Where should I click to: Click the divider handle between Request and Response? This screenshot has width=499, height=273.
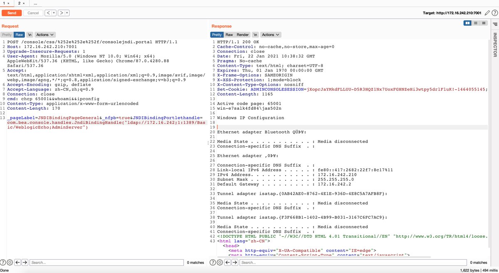pos(208,143)
